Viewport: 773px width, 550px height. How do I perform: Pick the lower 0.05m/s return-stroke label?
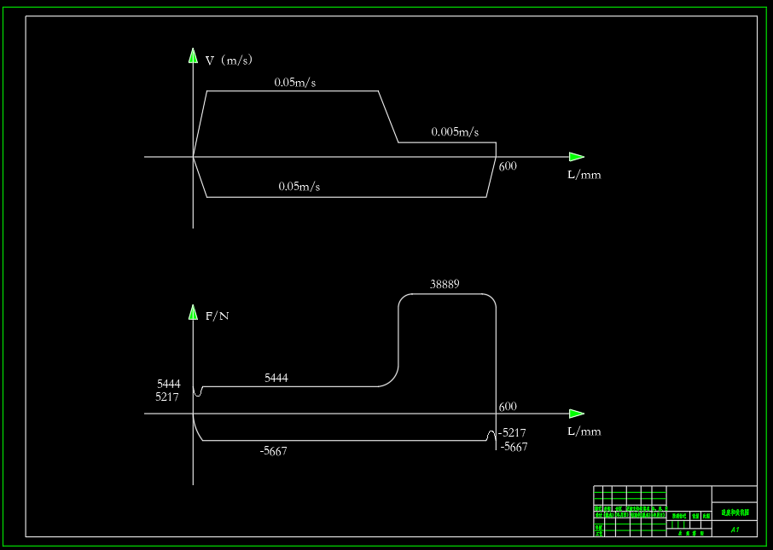point(299,186)
